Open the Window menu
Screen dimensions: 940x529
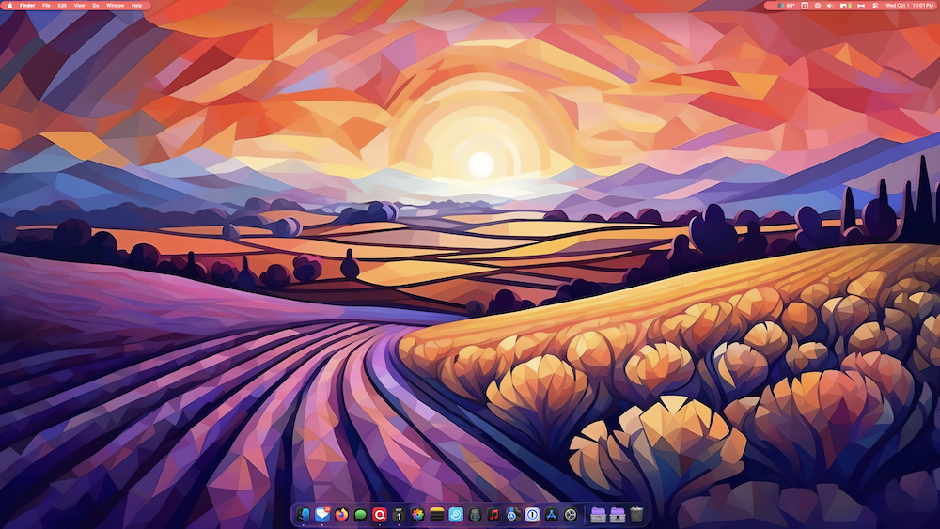click(115, 6)
